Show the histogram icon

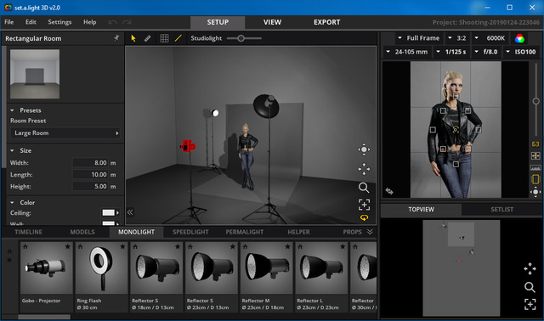point(535,168)
